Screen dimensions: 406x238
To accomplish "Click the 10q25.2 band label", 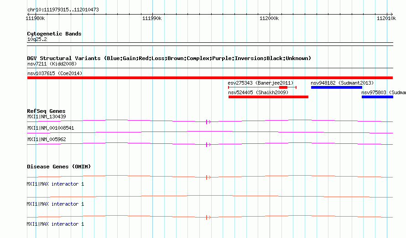I will tap(37, 39).
